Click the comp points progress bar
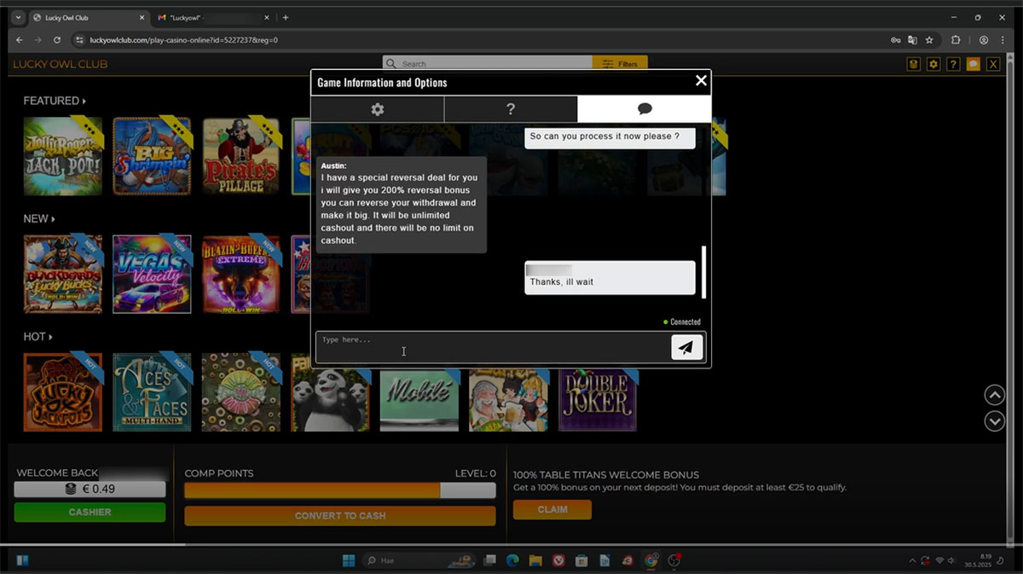 click(340, 490)
